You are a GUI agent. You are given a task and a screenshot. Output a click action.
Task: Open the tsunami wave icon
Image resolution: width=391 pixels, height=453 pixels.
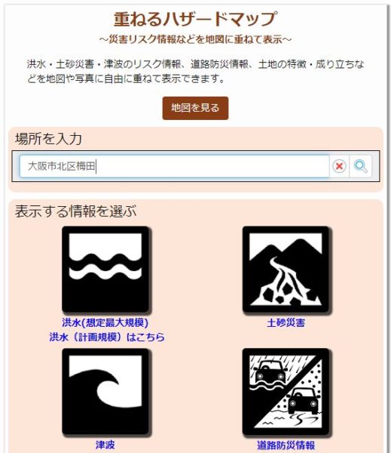105,392
